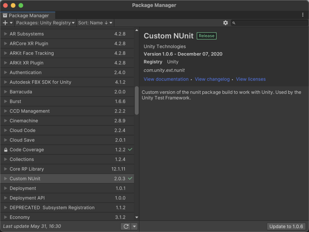Click the green checkmark next to Custom NUnit
This screenshot has width=309, height=232.
point(130,179)
